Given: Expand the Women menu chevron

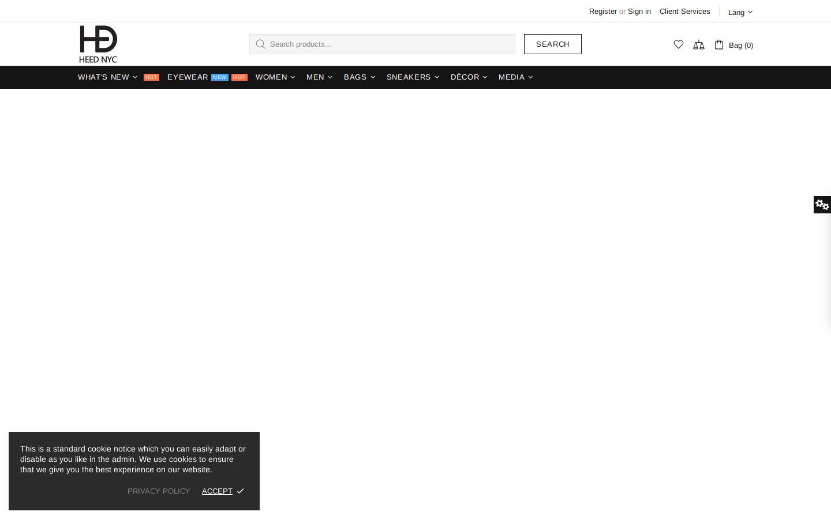Looking at the screenshot, I should pos(293,77).
